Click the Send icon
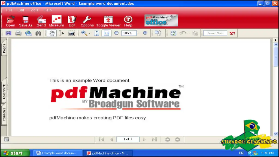 point(41,21)
